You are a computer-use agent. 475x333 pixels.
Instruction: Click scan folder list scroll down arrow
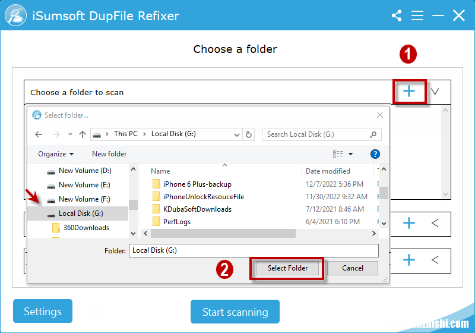point(445,194)
